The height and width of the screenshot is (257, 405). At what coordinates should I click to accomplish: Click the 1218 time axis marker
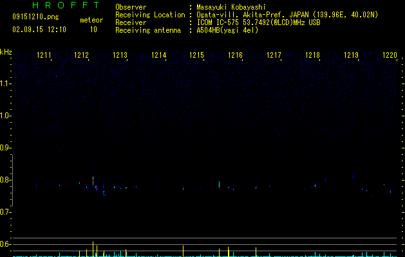[x=312, y=55]
